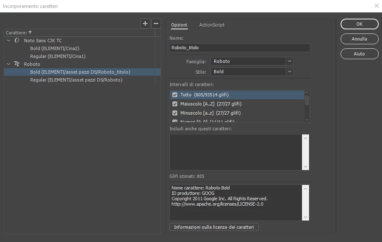Image resolution: width=382 pixels, height=242 pixels.
Task: Add a new font with the plus icon
Action: point(145,24)
